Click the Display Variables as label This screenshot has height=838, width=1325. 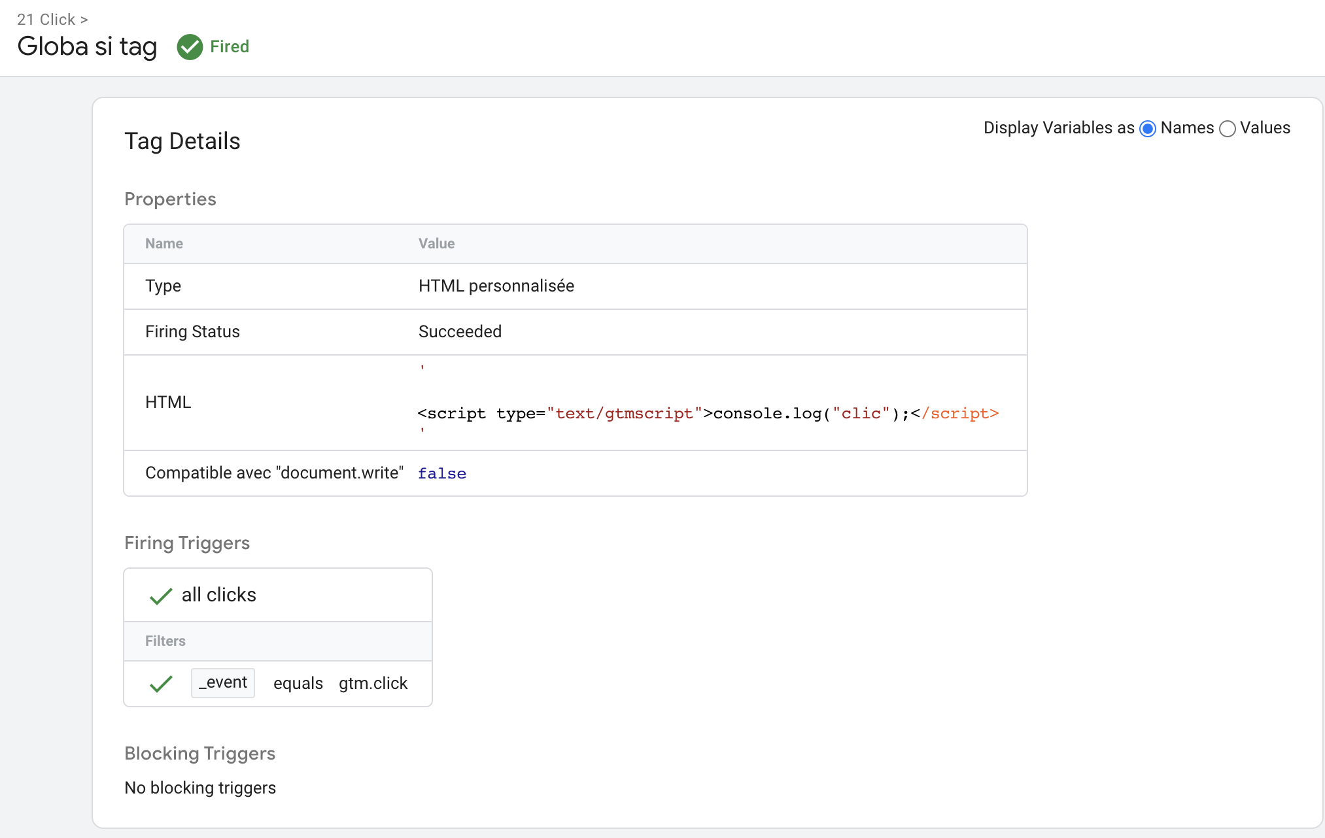1059,127
